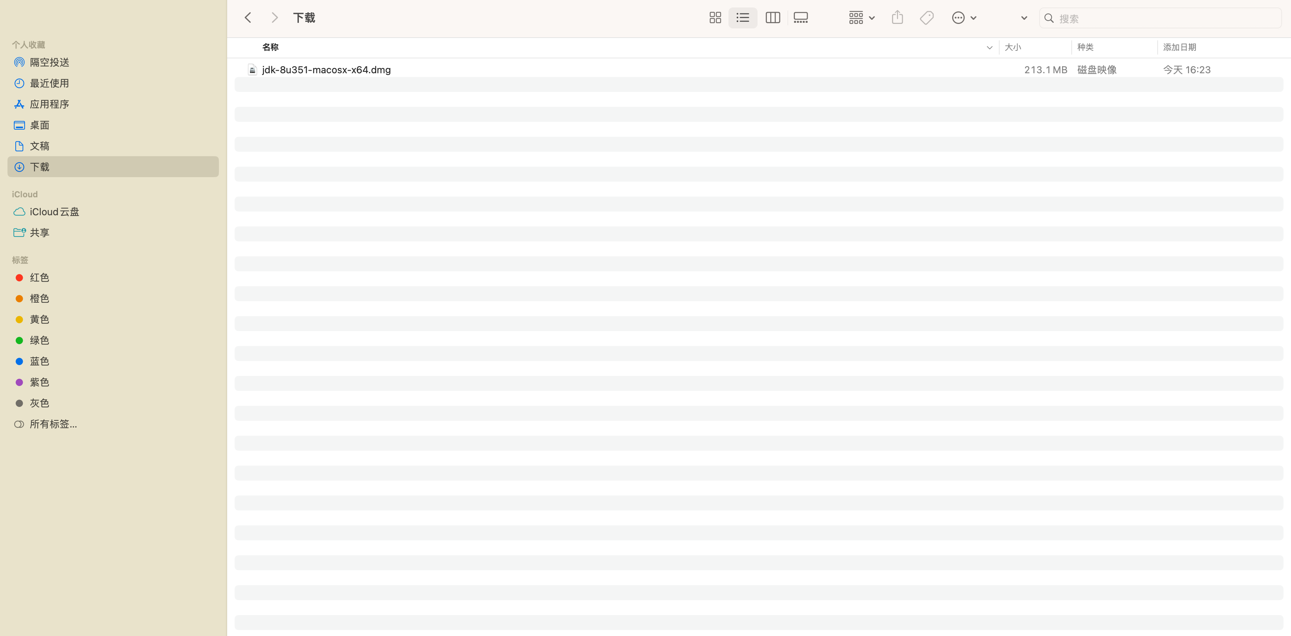This screenshot has width=1291, height=636.
Task: Go forward with the right chevron
Action: click(x=274, y=18)
